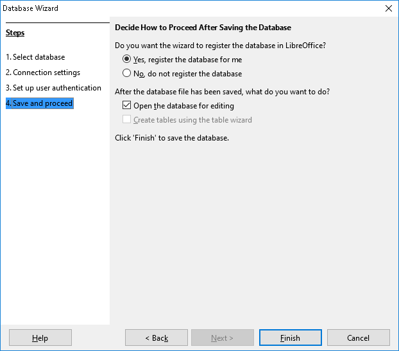Cancel the database wizard
This screenshot has width=399, height=351.
coord(358,338)
